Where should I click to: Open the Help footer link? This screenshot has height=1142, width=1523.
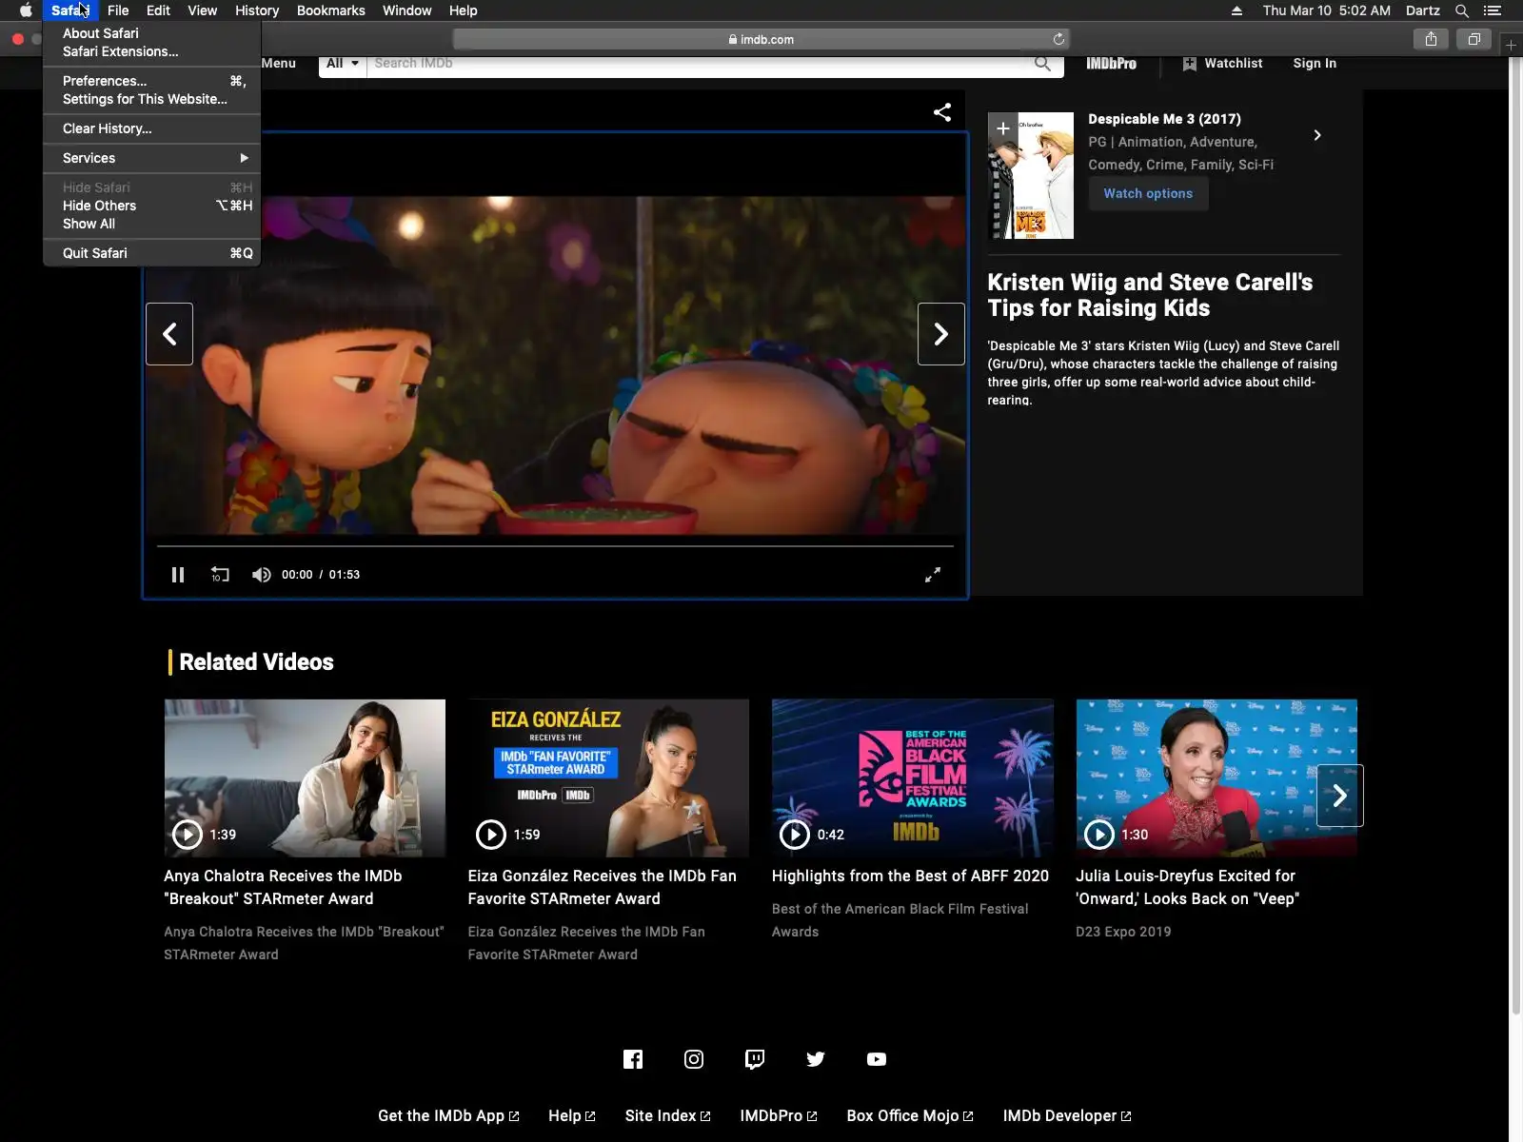[x=572, y=1115]
